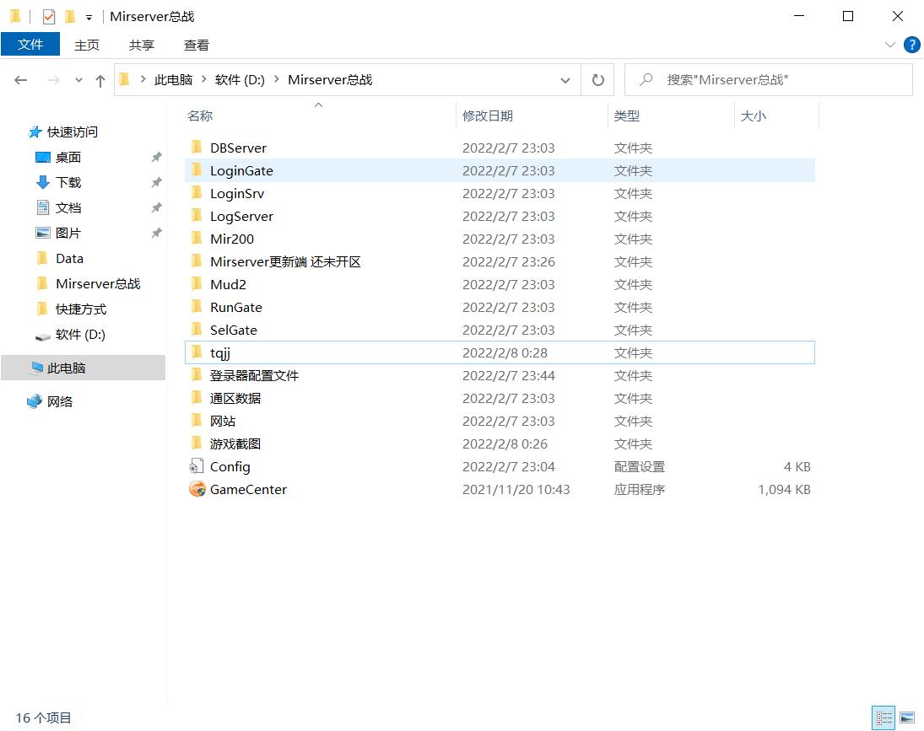Open the Config settings file icon

(x=197, y=466)
